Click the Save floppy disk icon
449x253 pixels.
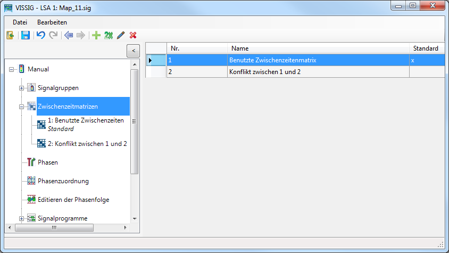click(x=25, y=35)
